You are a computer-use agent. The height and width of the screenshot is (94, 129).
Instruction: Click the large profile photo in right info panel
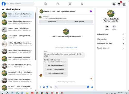pyautogui.click(x=111, y=13)
